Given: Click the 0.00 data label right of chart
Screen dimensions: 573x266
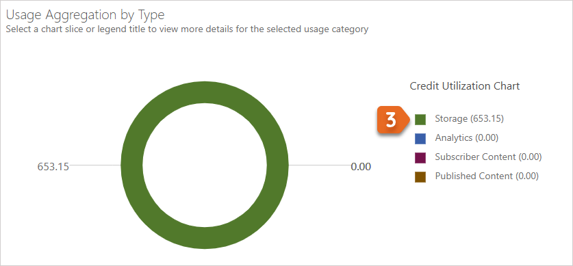Looking at the screenshot, I should pyautogui.click(x=361, y=167).
